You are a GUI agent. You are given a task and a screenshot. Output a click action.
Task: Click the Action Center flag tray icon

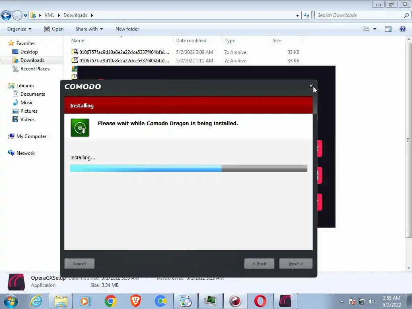352,302
